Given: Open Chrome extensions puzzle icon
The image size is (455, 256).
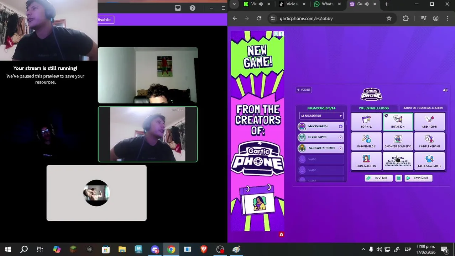Looking at the screenshot, I should click(x=406, y=18).
